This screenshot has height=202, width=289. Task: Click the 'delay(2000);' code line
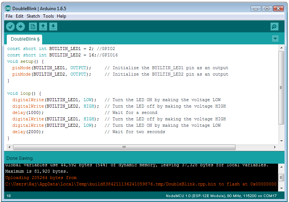coord(28,132)
